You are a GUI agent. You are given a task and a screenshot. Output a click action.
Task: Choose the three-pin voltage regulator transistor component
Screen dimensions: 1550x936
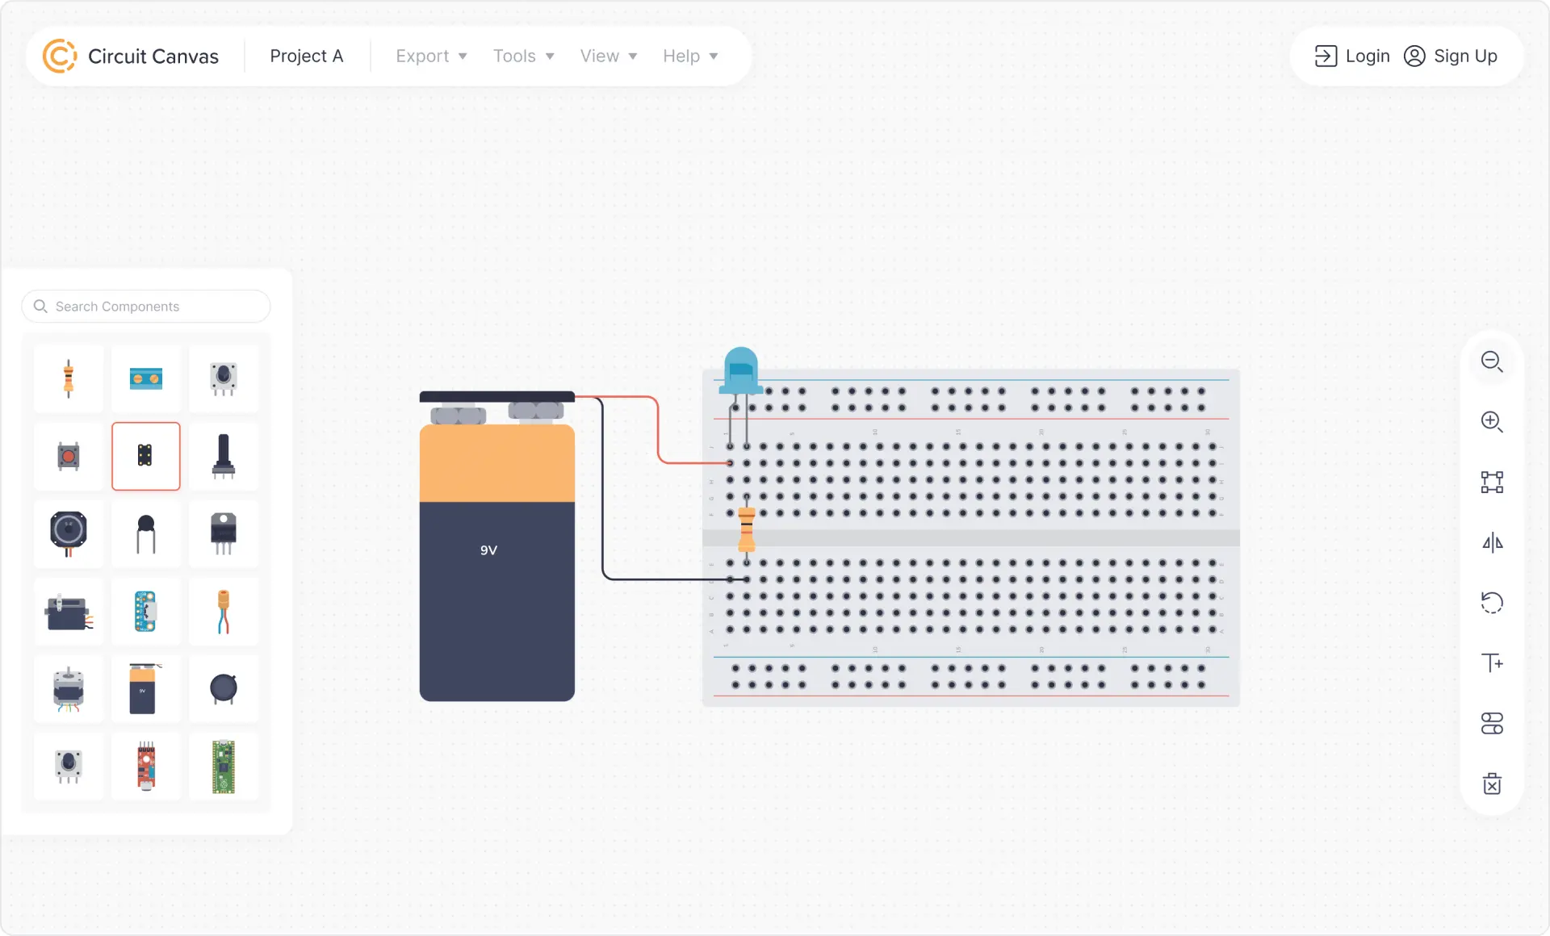(224, 533)
